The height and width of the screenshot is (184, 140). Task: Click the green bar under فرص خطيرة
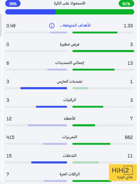coord(103,51)
